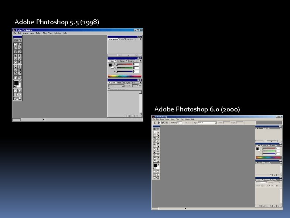
Task: Select the Pencil tool in Photoshop 5.5
Action: point(20,59)
